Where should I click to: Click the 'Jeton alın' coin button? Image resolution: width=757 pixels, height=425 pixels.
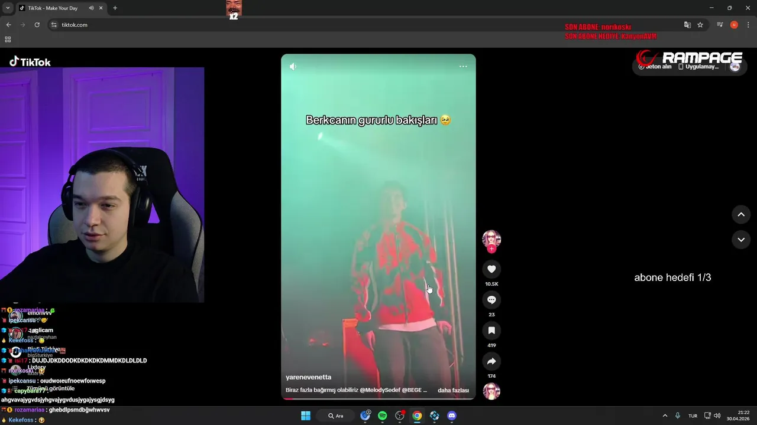click(655, 67)
